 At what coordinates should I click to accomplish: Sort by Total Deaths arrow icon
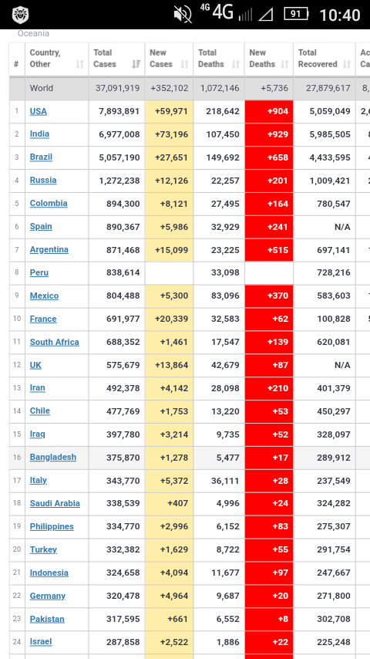[x=236, y=64]
